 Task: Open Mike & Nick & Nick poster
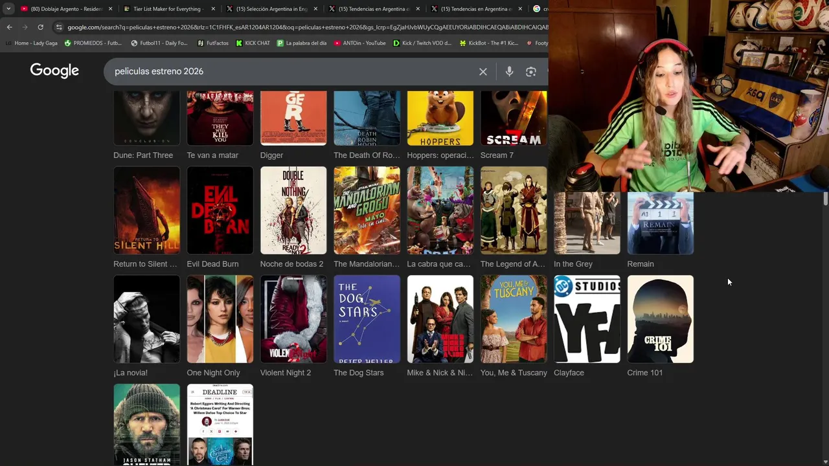pyautogui.click(x=440, y=319)
